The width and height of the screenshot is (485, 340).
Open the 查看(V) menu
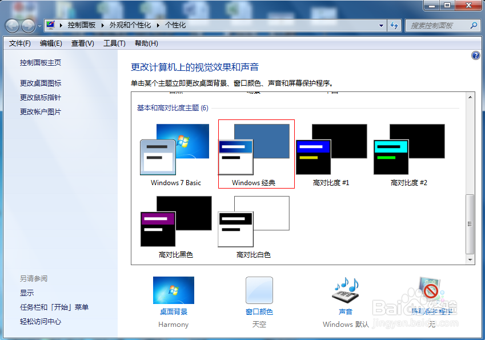83,43
